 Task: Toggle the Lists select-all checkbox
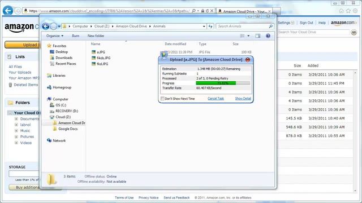tap(9, 56)
